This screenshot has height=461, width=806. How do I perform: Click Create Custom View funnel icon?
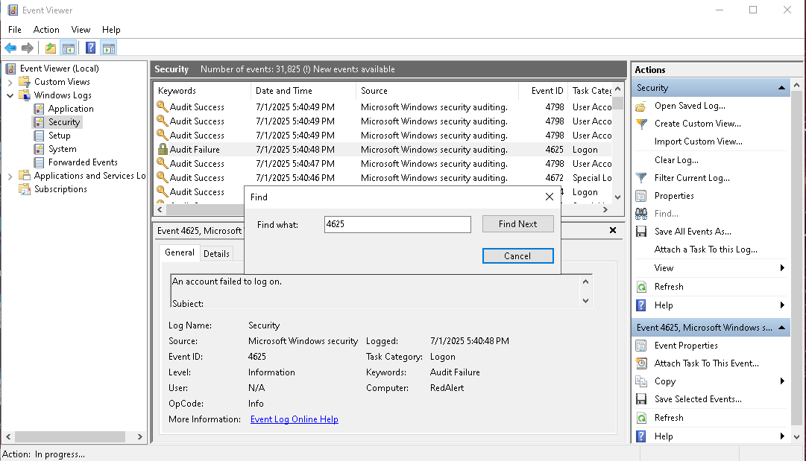point(641,124)
